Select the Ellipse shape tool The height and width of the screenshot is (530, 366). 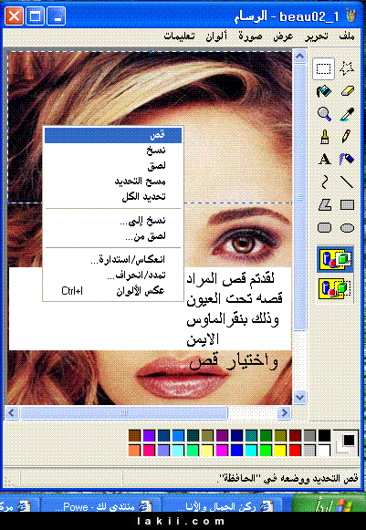tap(347, 228)
